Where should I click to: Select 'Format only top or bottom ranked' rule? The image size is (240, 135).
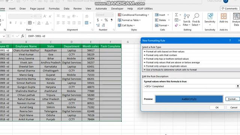pos(191,59)
